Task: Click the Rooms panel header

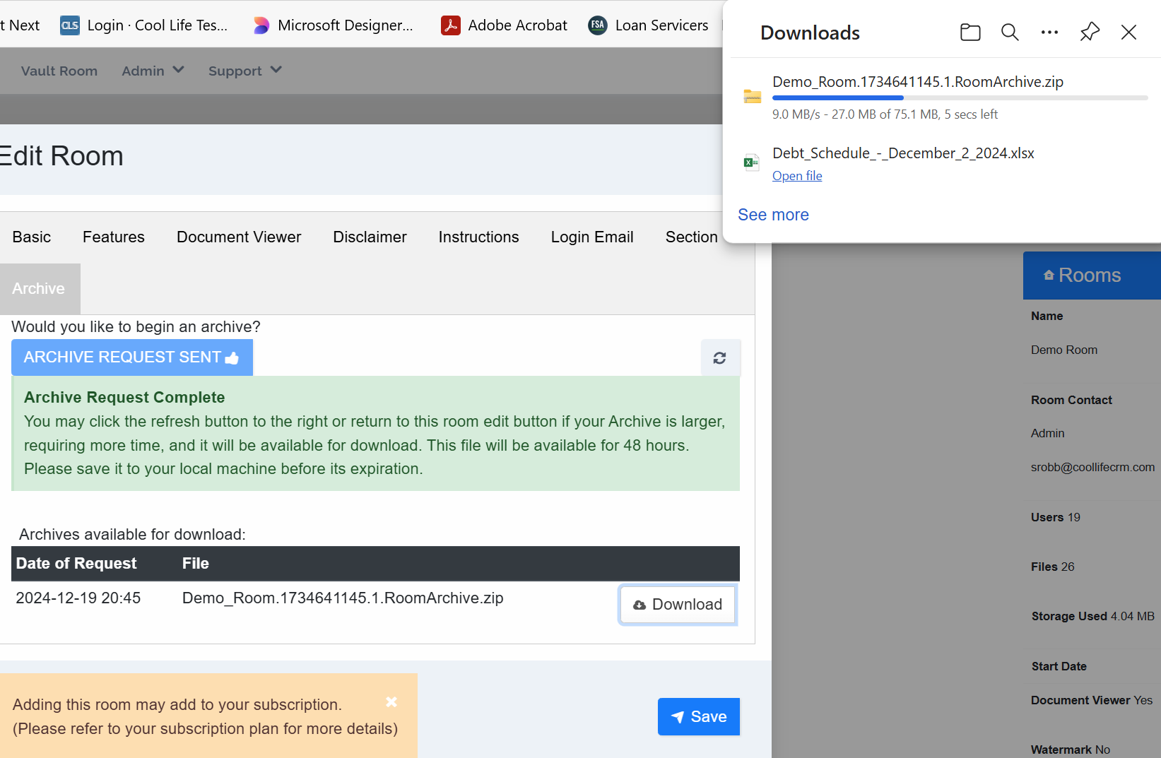Action: tap(1092, 276)
